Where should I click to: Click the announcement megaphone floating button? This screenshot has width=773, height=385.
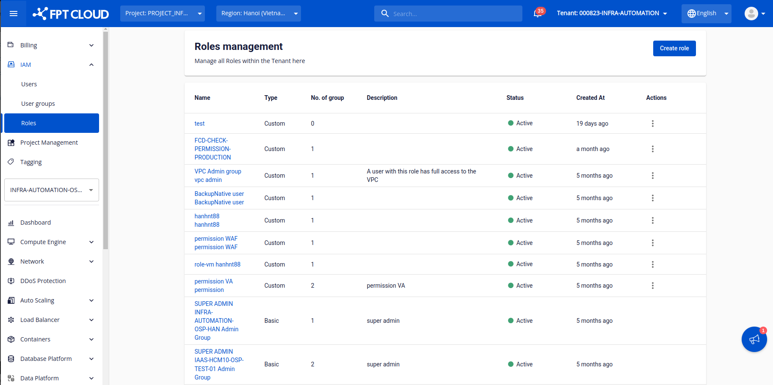754,339
